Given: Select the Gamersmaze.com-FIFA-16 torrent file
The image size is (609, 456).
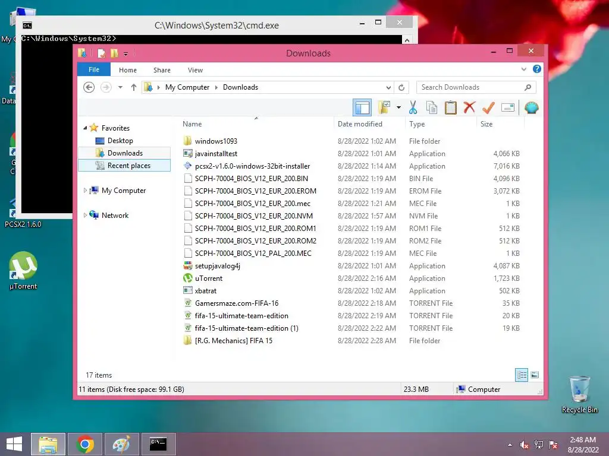Looking at the screenshot, I should point(237,303).
